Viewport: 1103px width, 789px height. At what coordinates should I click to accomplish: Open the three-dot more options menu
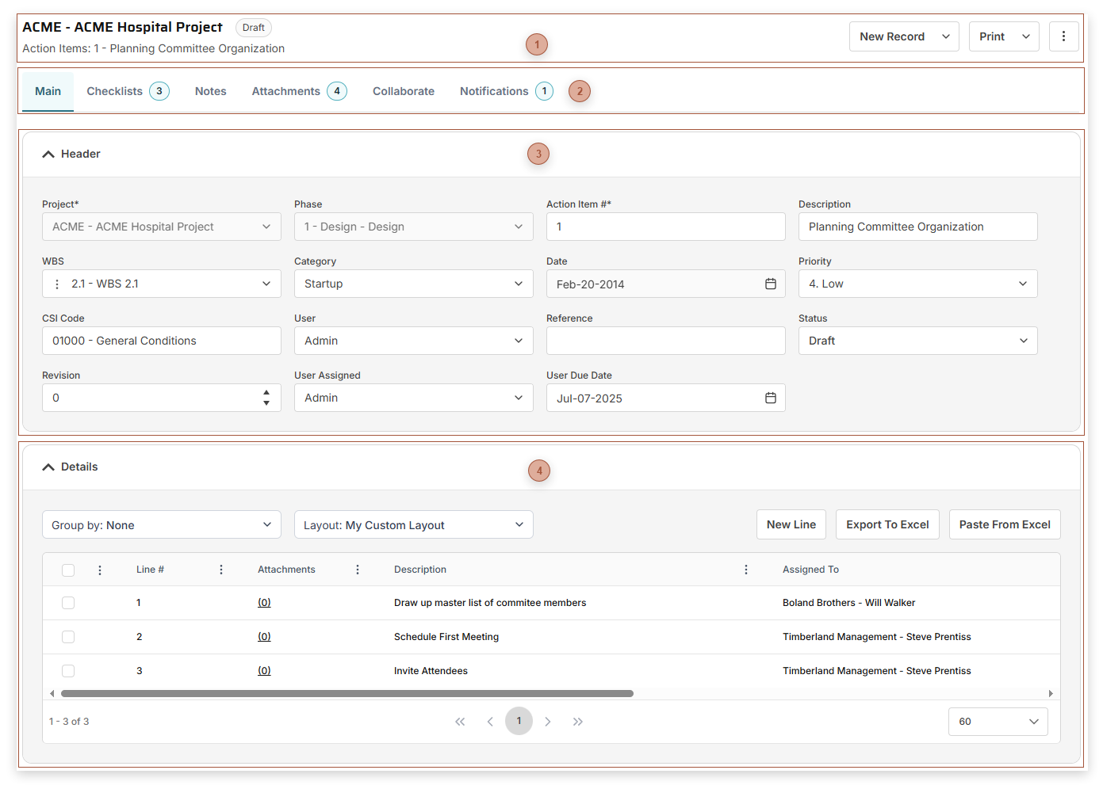pos(1063,36)
